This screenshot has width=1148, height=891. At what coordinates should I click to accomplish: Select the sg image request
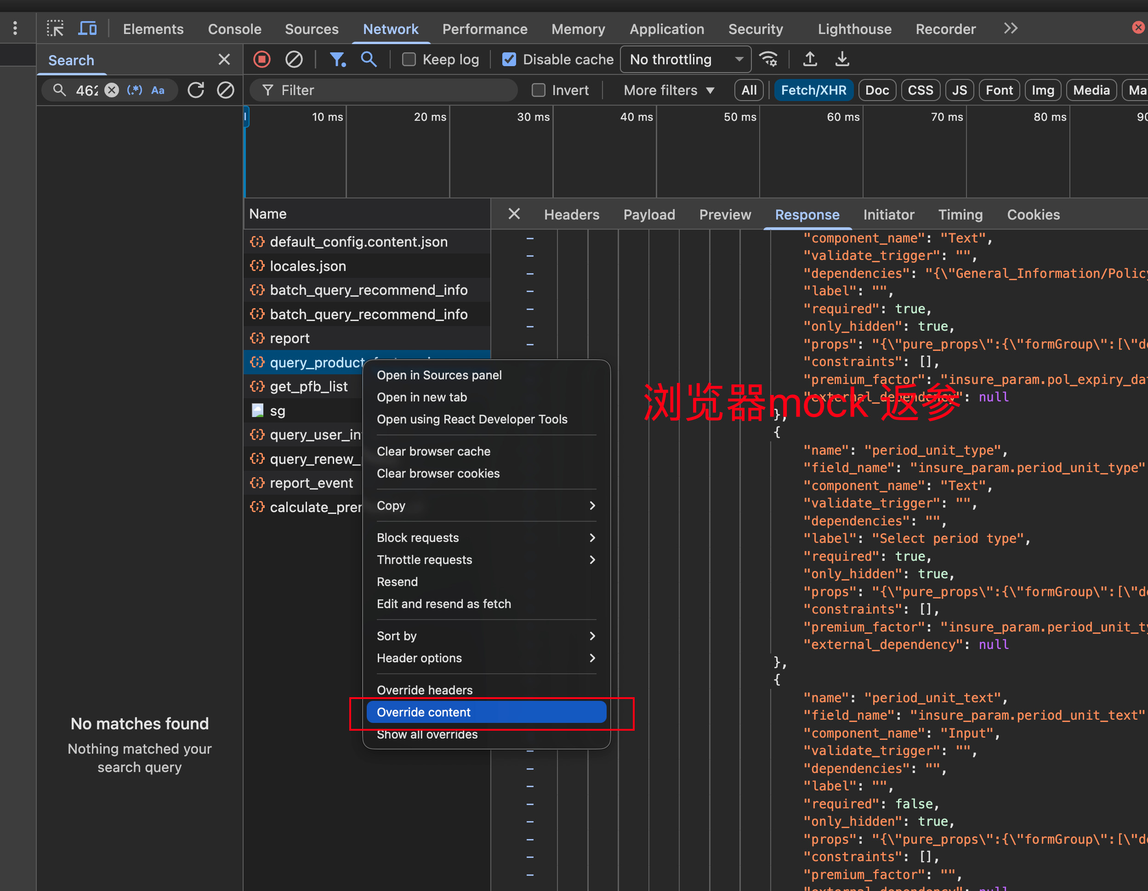tap(304, 411)
